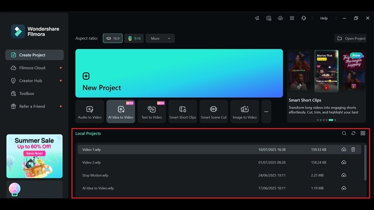
Task: Show more tools via the ellipsis button
Action: [266, 112]
